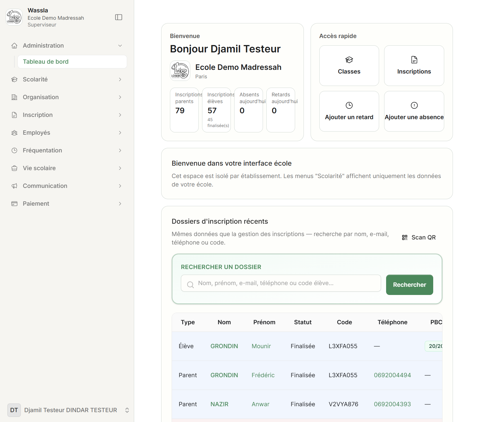Open the Communication menu label
478x422 pixels.
[x=45, y=186]
